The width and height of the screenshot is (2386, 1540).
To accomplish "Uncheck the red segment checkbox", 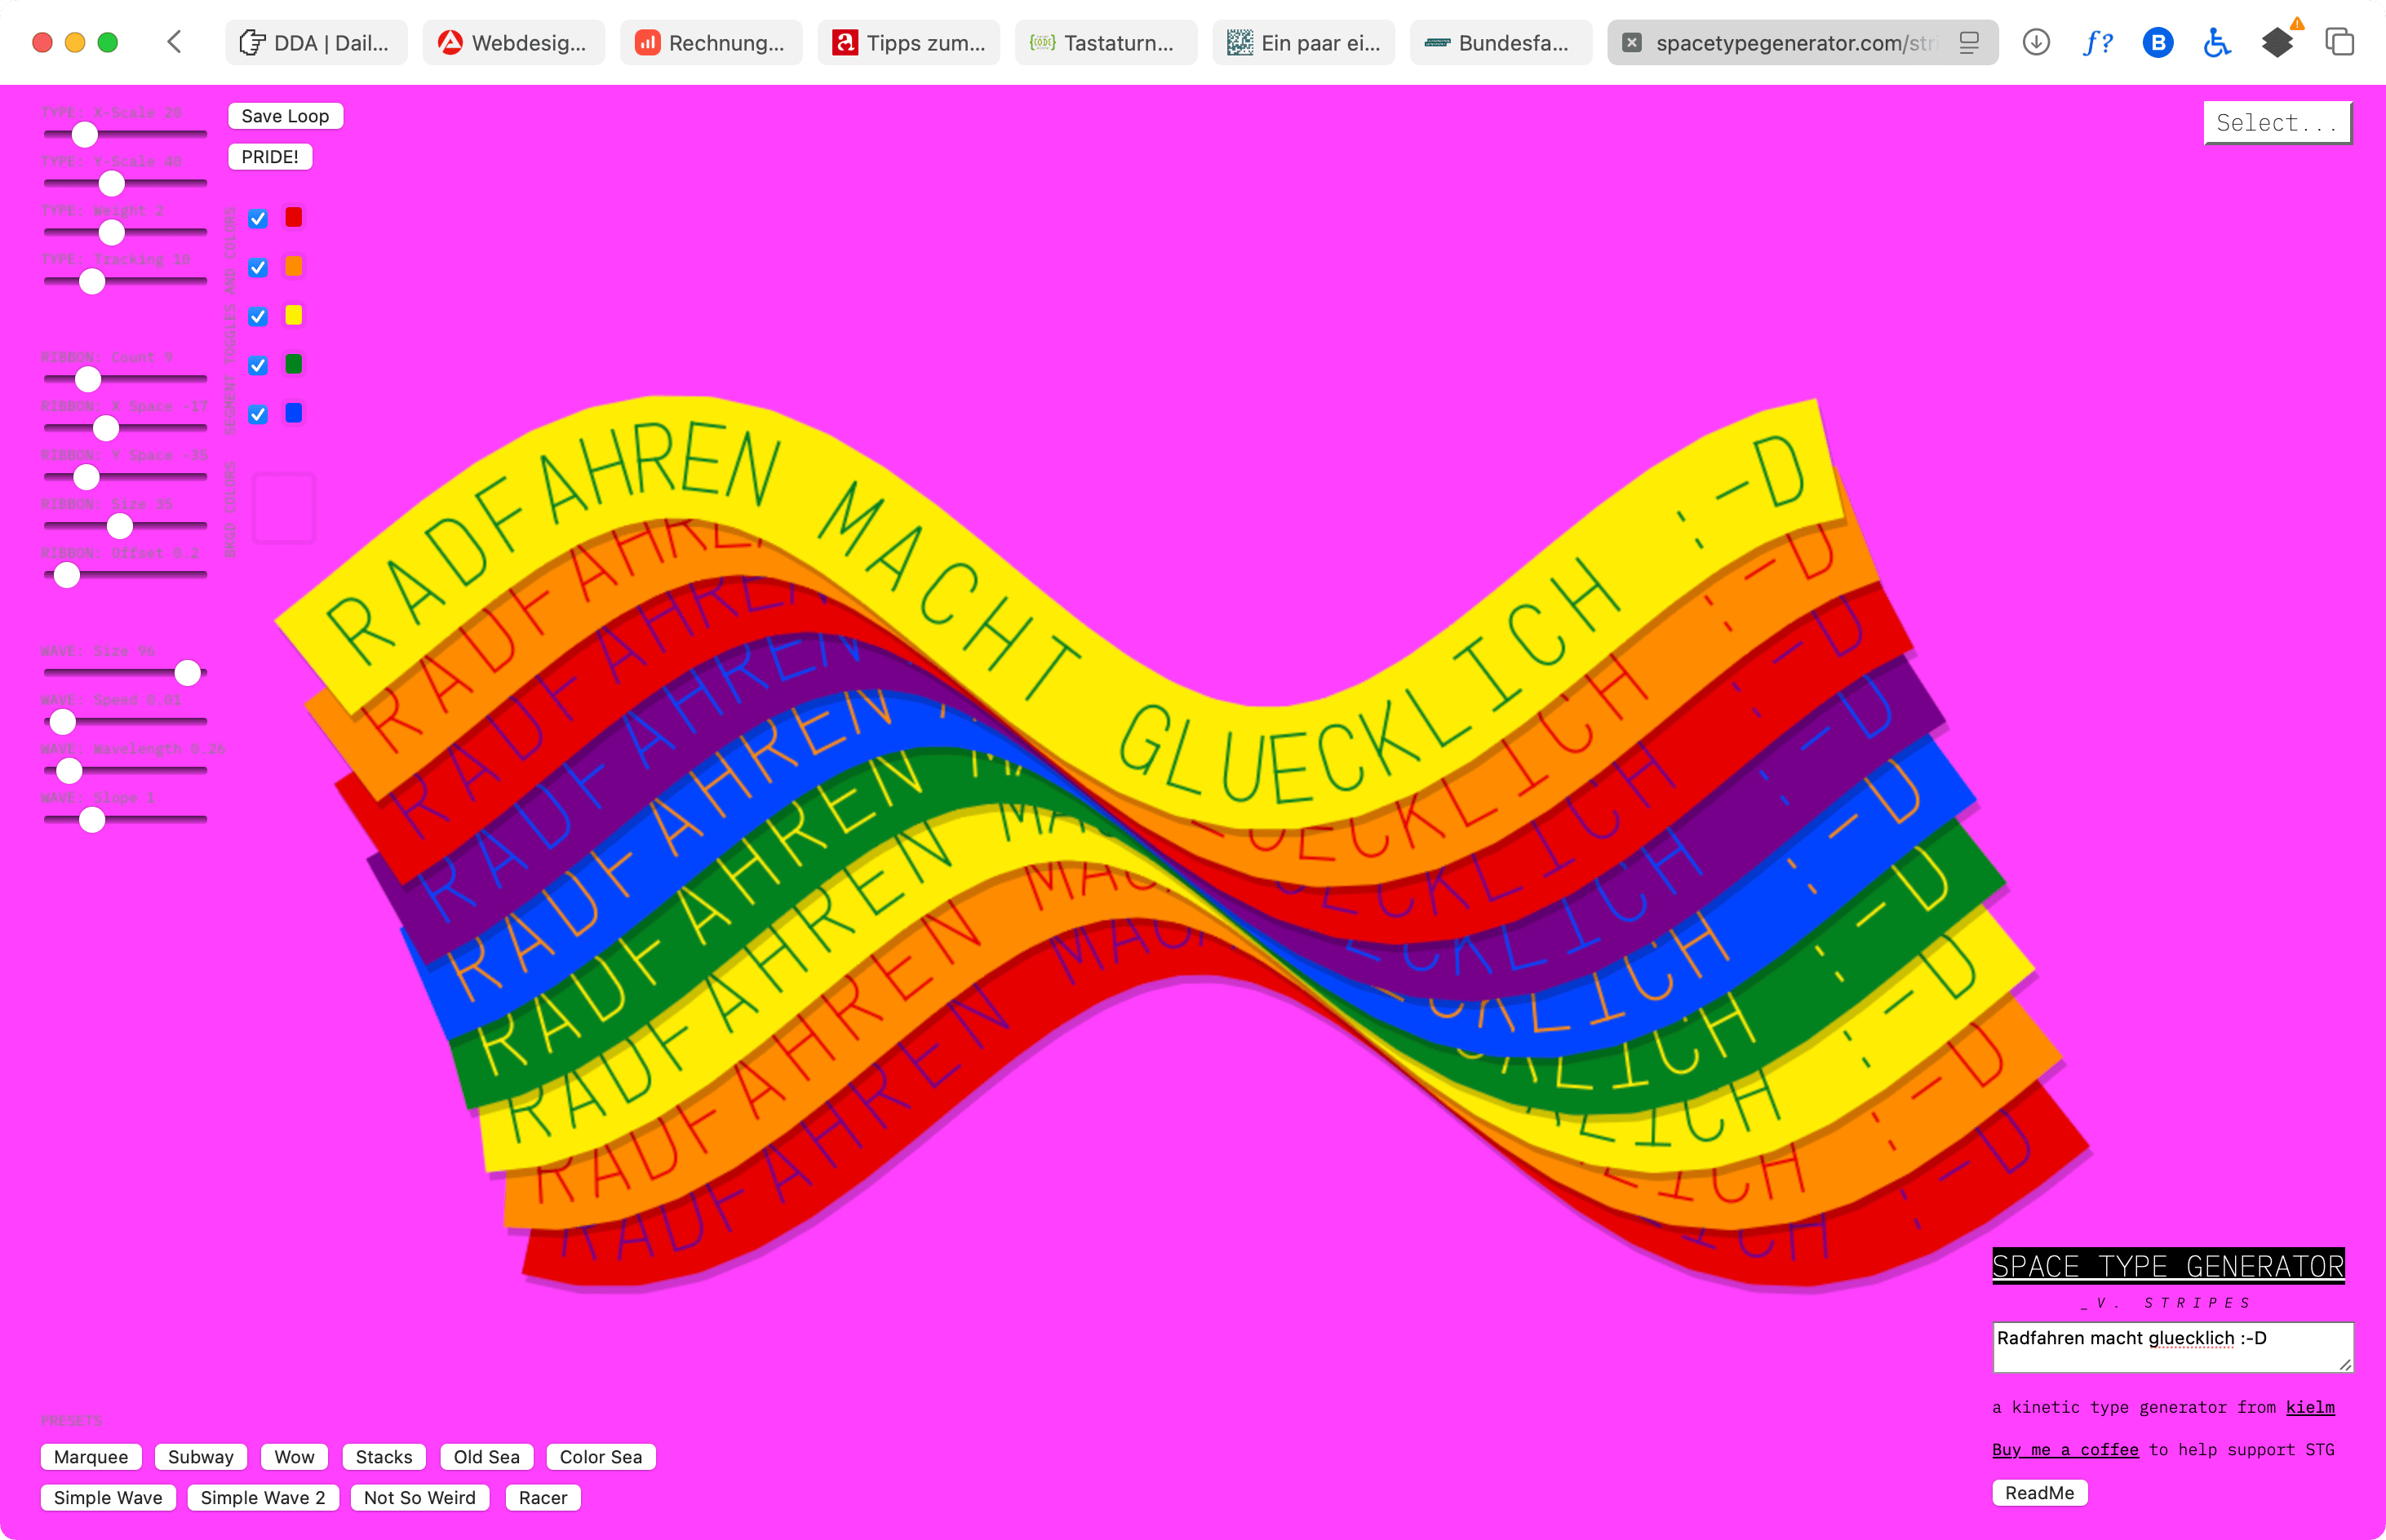I will [258, 218].
